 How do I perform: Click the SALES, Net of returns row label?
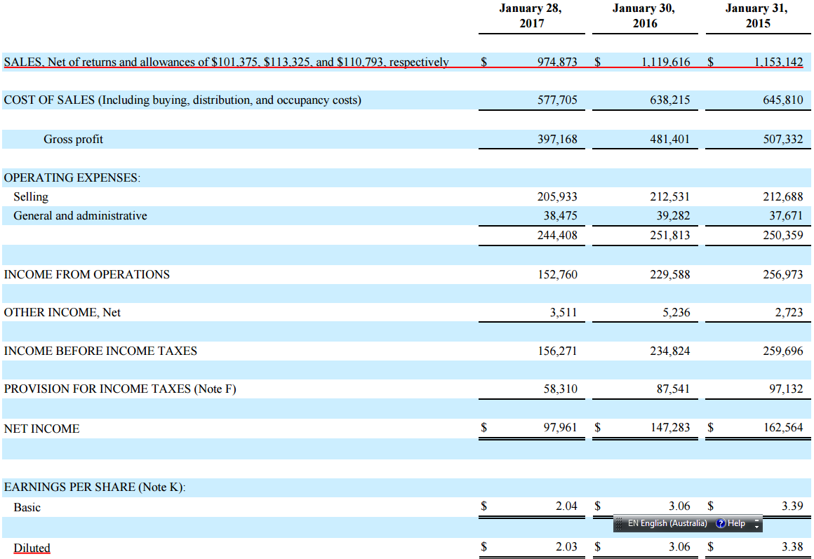tap(226, 62)
